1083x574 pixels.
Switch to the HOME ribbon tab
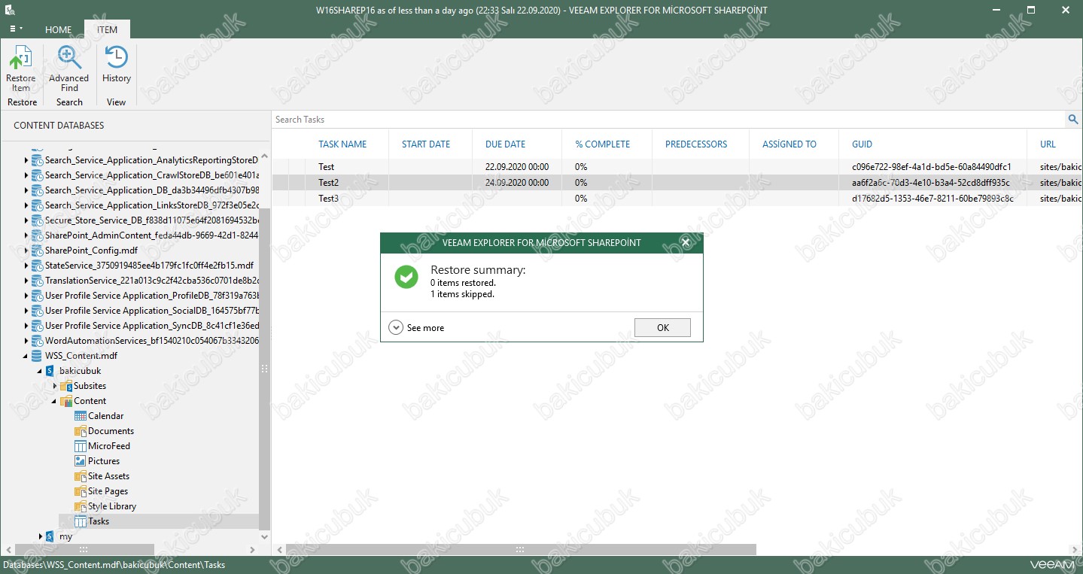pos(58,30)
